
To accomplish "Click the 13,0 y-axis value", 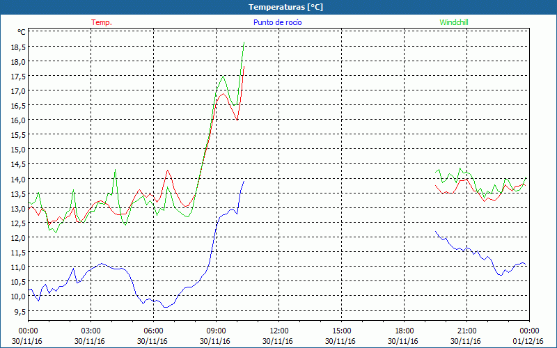I will click(18, 208).
